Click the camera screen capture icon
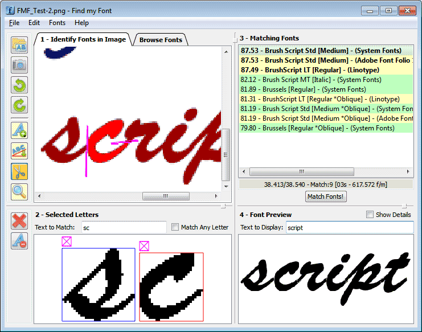The image size is (422, 332). pyautogui.click(x=19, y=65)
